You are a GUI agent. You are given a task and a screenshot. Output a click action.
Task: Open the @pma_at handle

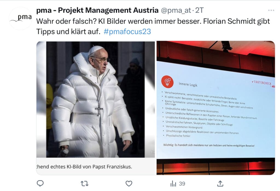coord(176,10)
